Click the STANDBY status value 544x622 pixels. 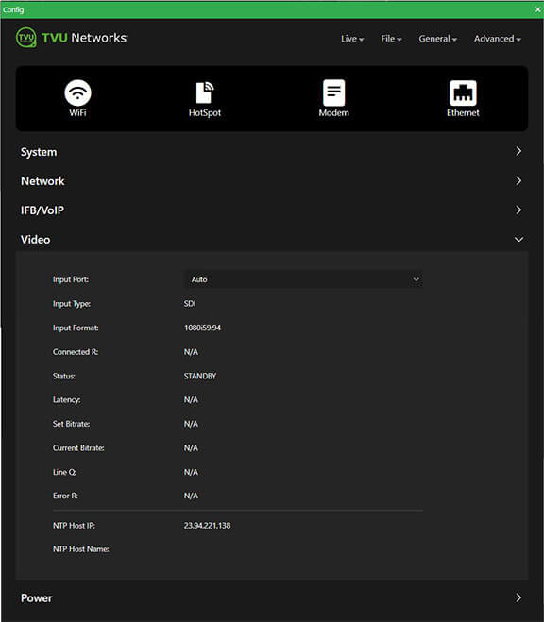tap(200, 376)
